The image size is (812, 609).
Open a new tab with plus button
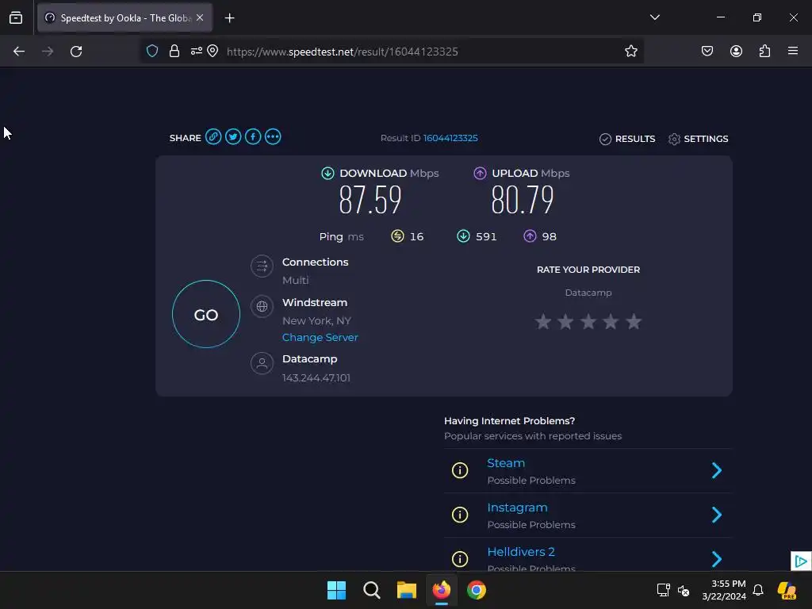pyautogui.click(x=229, y=18)
